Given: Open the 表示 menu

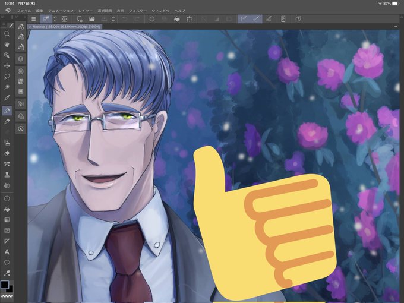Looking at the screenshot, I should click(x=121, y=11).
